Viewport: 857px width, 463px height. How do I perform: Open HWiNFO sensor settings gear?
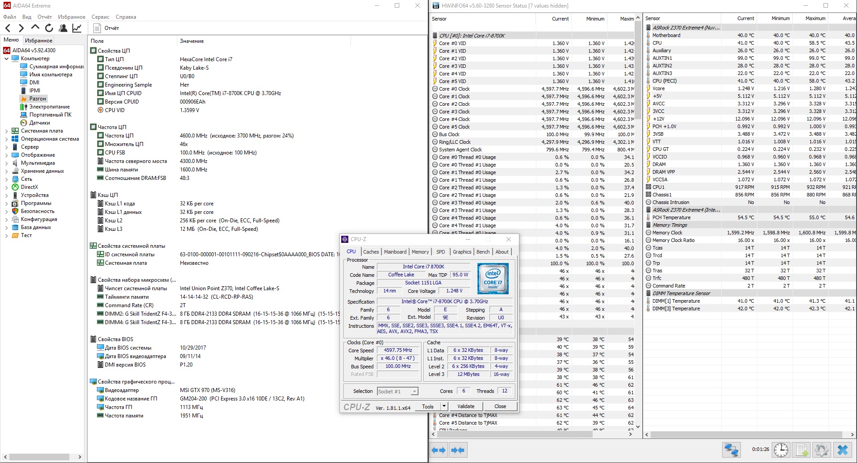click(822, 450)
